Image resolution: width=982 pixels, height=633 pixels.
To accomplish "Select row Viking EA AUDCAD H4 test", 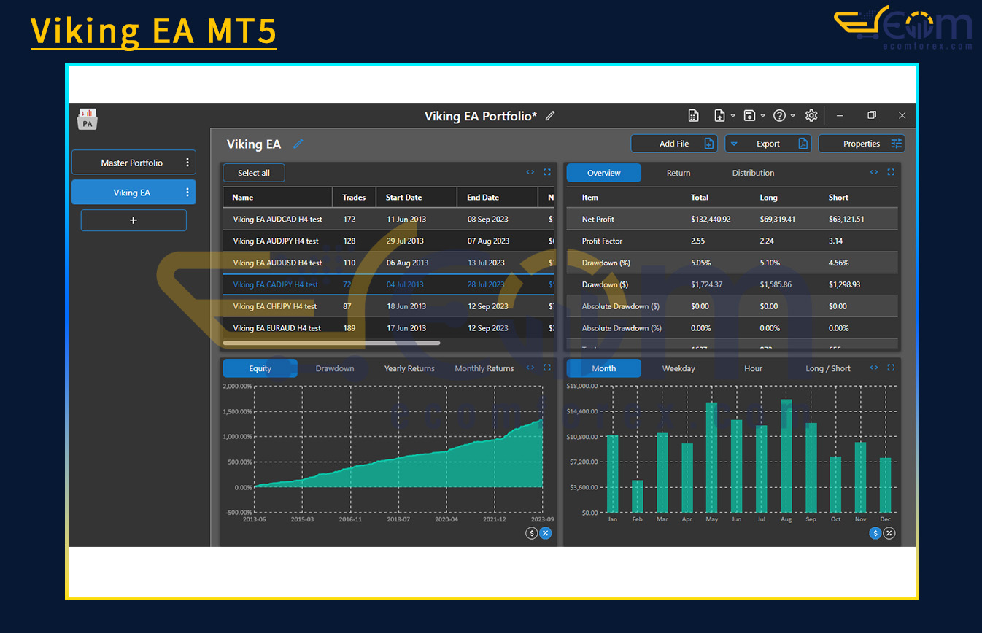I will click(389, 219).
